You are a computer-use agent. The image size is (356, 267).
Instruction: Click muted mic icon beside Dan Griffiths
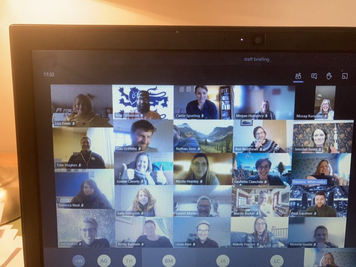[x=140, y=149]
